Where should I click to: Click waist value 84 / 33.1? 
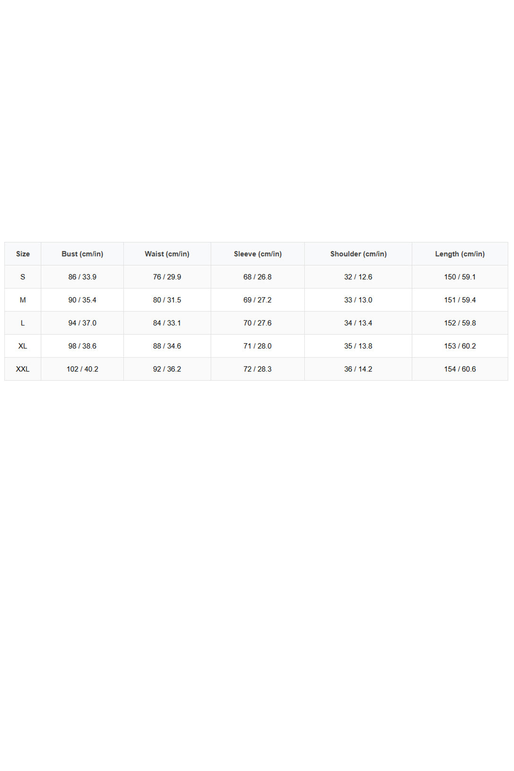167,323
